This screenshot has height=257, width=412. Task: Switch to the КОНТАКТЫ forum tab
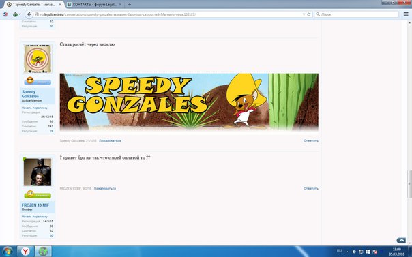(94, 5)
